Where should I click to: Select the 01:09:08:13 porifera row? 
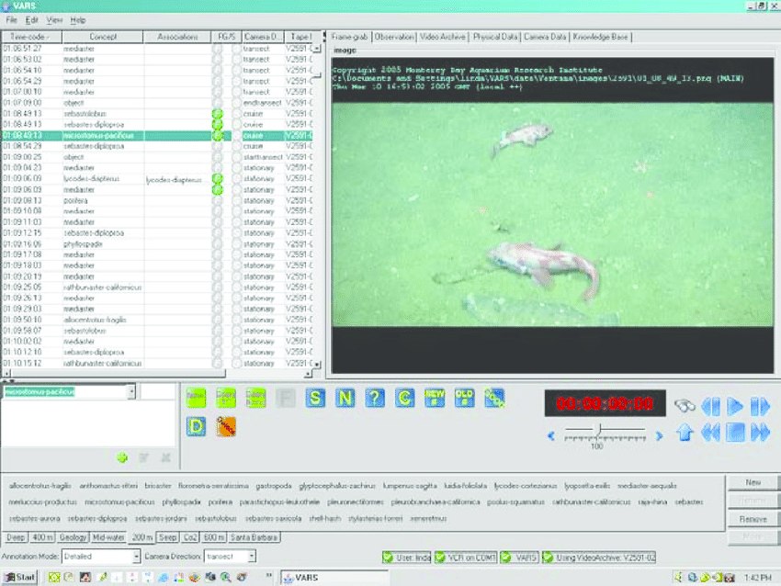(x=157, y=200)
